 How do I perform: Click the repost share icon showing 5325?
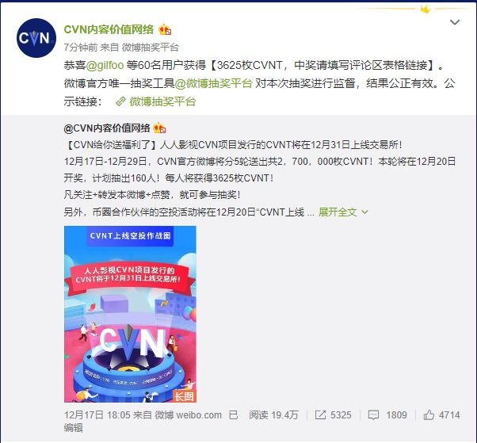click(320, 415)
